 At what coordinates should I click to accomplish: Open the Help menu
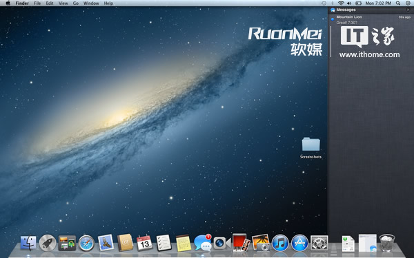tap(108, 3)
